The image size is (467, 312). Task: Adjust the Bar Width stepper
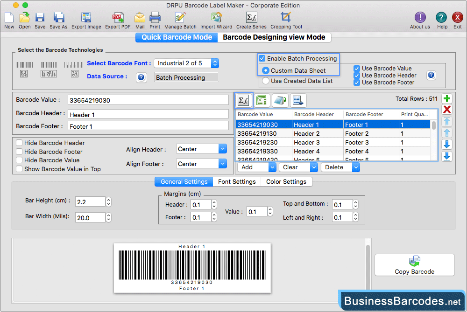(109, 218)
